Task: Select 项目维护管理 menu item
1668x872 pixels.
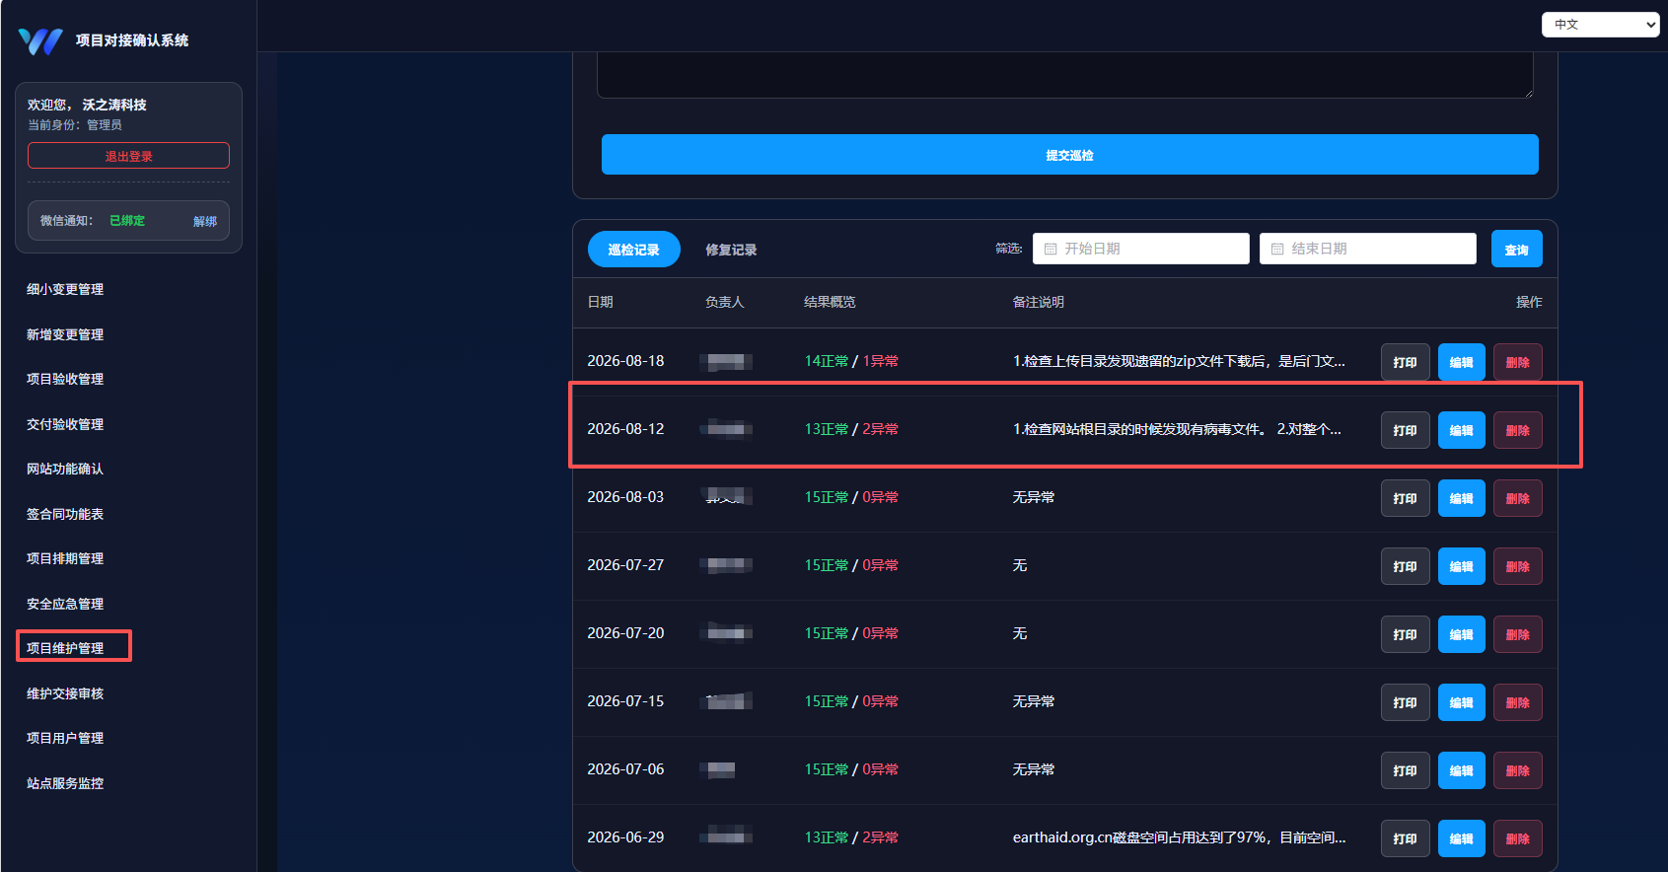Action: pyautogui.click(x=65, y=648)
